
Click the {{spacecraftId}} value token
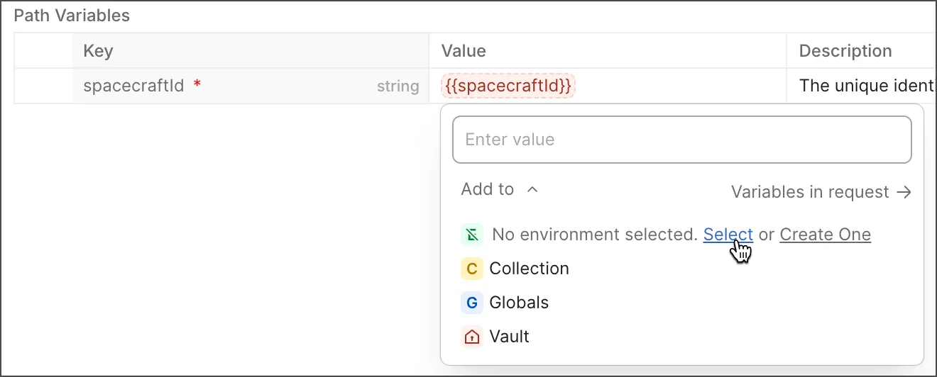coord(508,86)
